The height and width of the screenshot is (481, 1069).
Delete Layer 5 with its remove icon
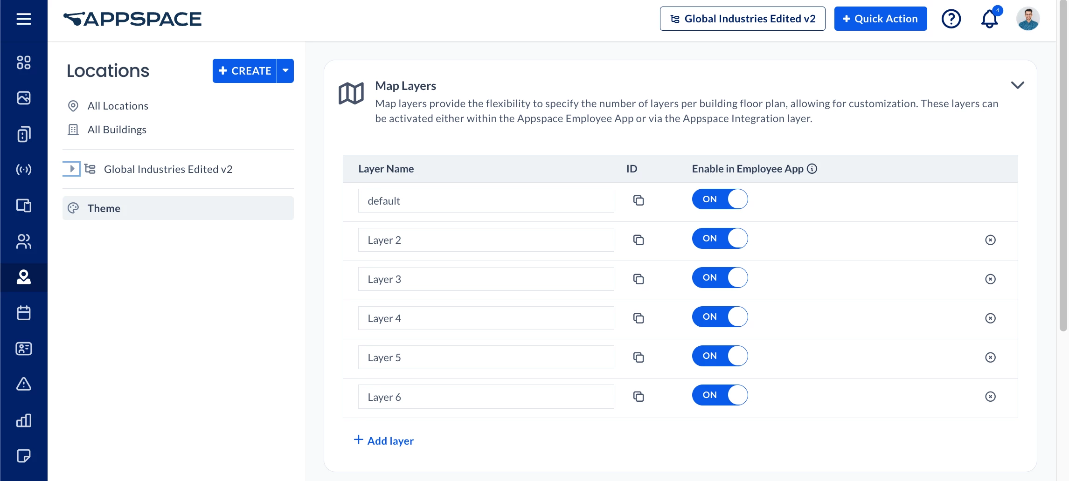coord(990,357)
